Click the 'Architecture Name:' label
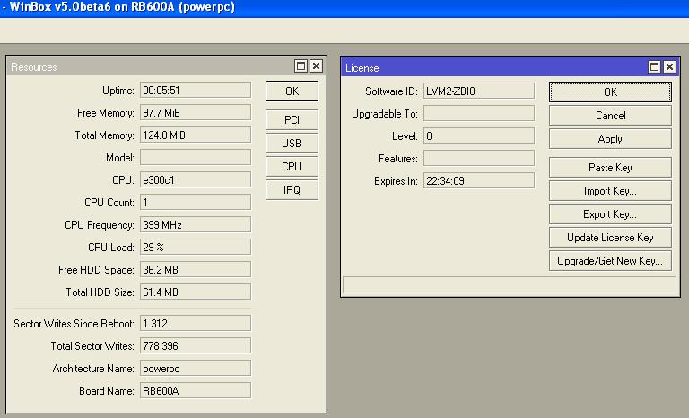Image resolution: width=689 pixels, height=418 pixels. 93,369
